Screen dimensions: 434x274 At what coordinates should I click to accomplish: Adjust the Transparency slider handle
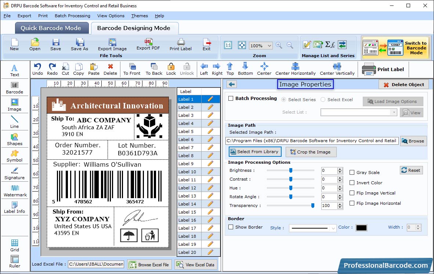click(x=313, y=205)
